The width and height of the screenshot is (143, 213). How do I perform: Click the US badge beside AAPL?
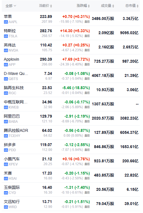pos(6,22)
